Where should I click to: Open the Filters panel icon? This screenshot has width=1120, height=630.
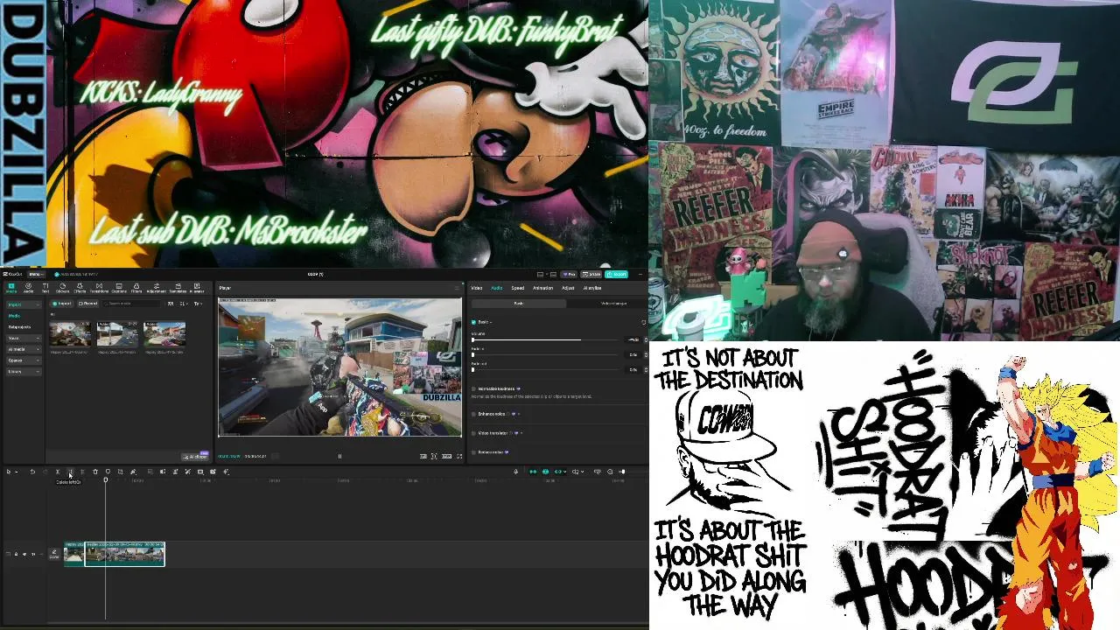136,288
